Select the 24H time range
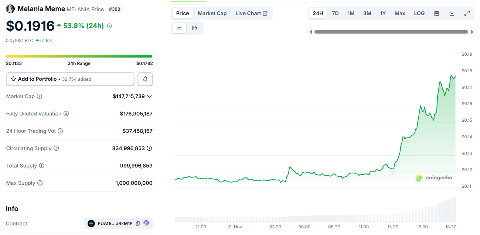This screenshot has height=235, width=480. click(318, 13)
